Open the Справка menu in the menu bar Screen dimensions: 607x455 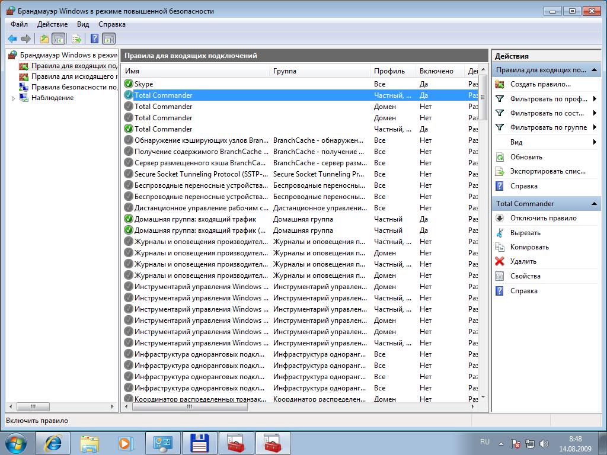pyautogui.click(x=112, y=24)
